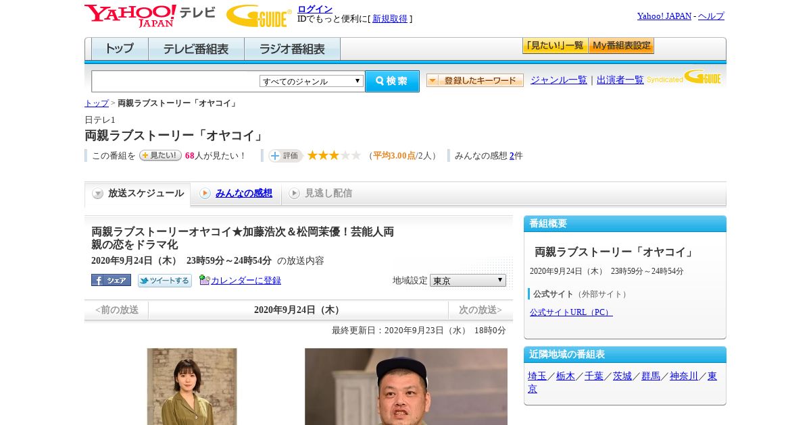811x425 pixels.
Task: Click the play icon beside みんなの感想
Action: 205,194
